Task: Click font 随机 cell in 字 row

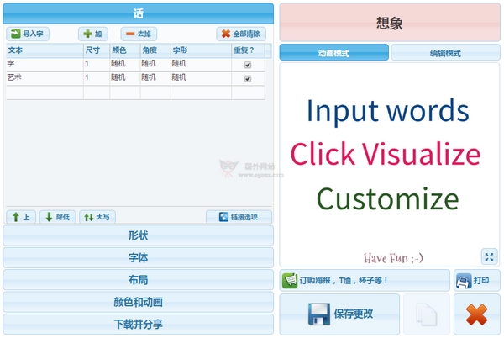Action: (x=202, y=65)
